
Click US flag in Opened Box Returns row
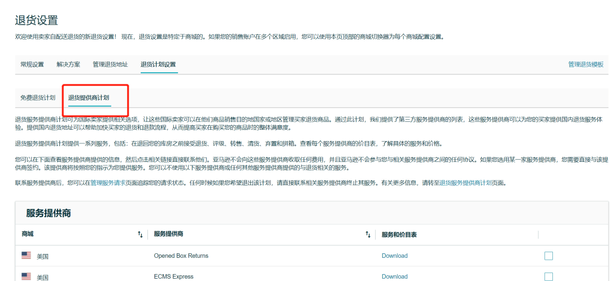(x=26, y=256)
